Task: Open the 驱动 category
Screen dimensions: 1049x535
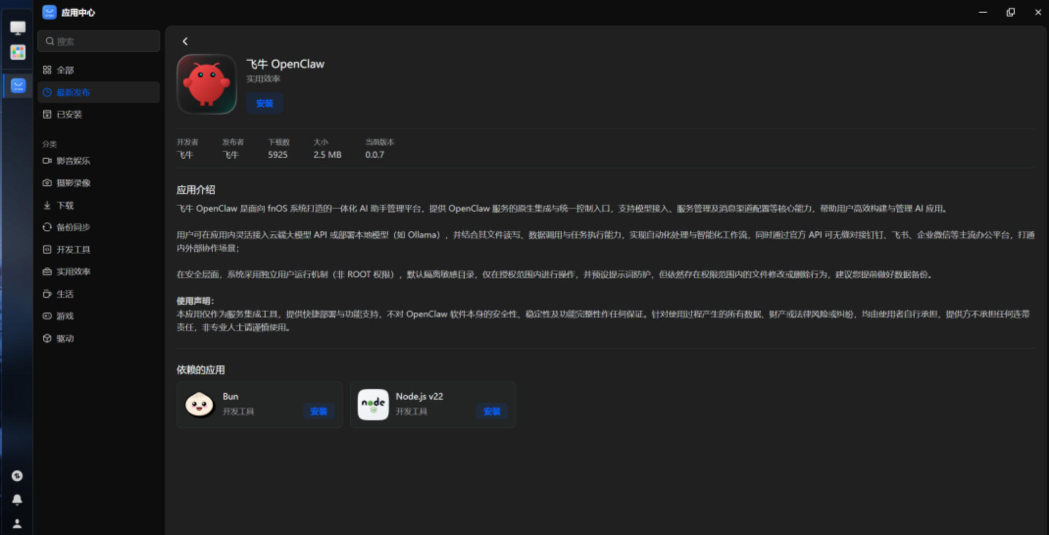Action: (99, 338)
